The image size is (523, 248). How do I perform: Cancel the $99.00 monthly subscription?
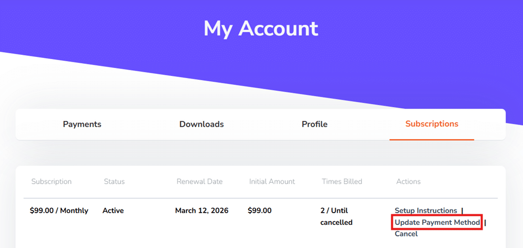[x=406, y=234]
